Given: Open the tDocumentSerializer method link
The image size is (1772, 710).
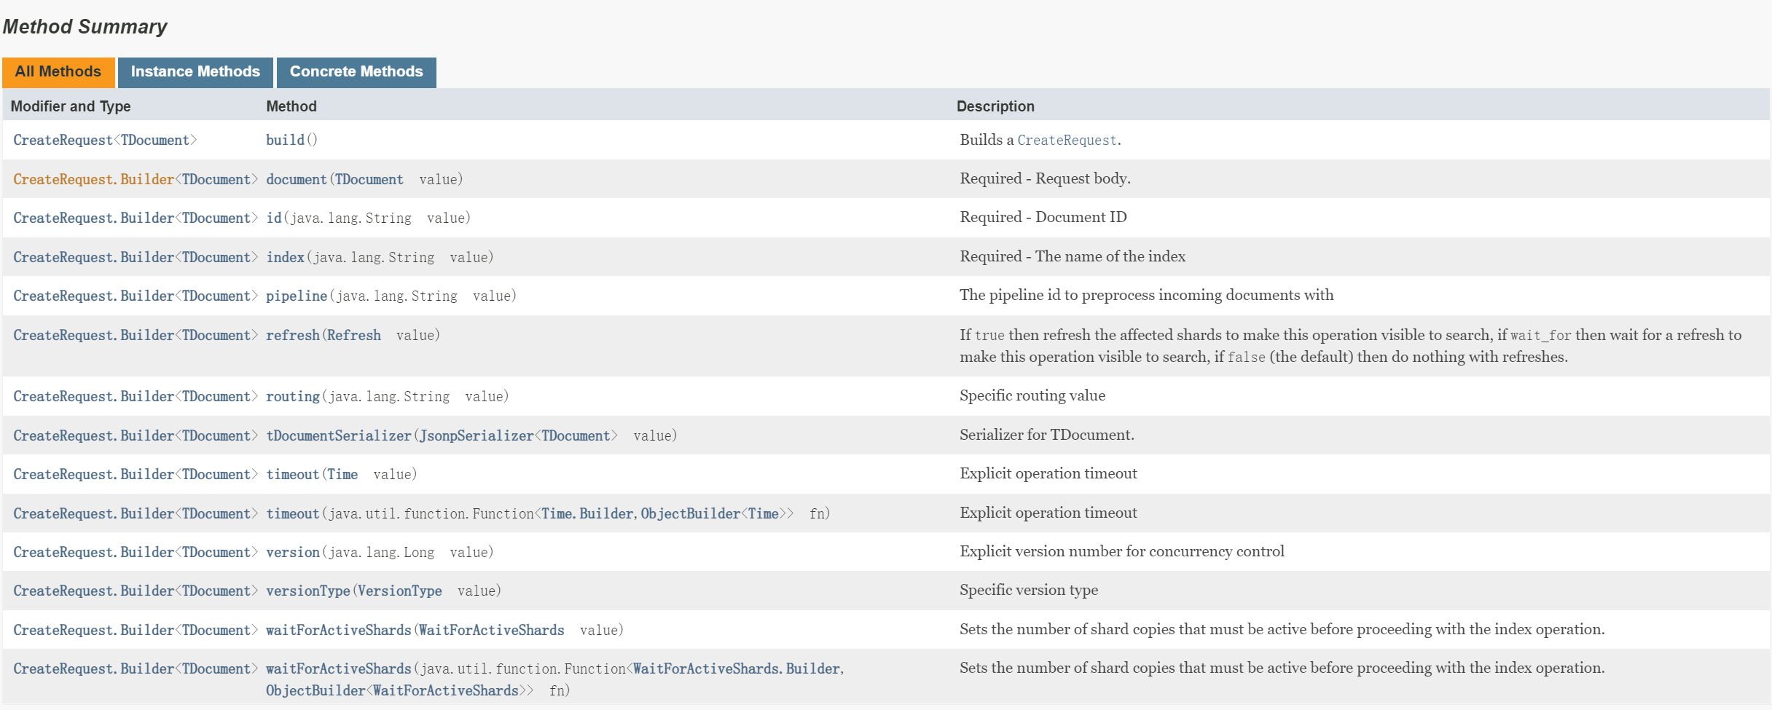Looking at the screenshot, I should tap(338, 435).
